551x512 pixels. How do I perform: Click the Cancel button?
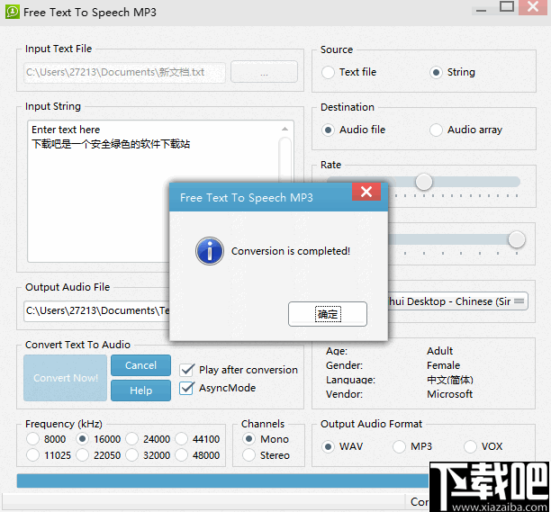click(141, 365)
